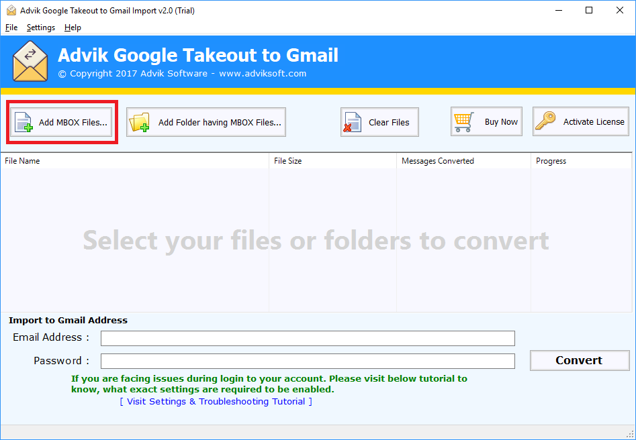The width and height of the screenshot is (636, 440).
Task: Click the Activate License label
Action: [x=594, y=122]
